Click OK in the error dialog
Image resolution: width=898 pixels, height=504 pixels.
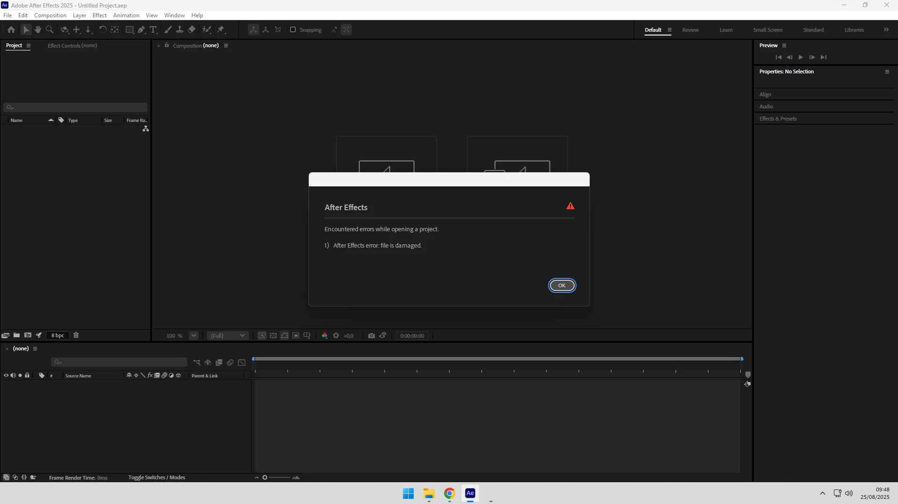[x=562, y=285]
